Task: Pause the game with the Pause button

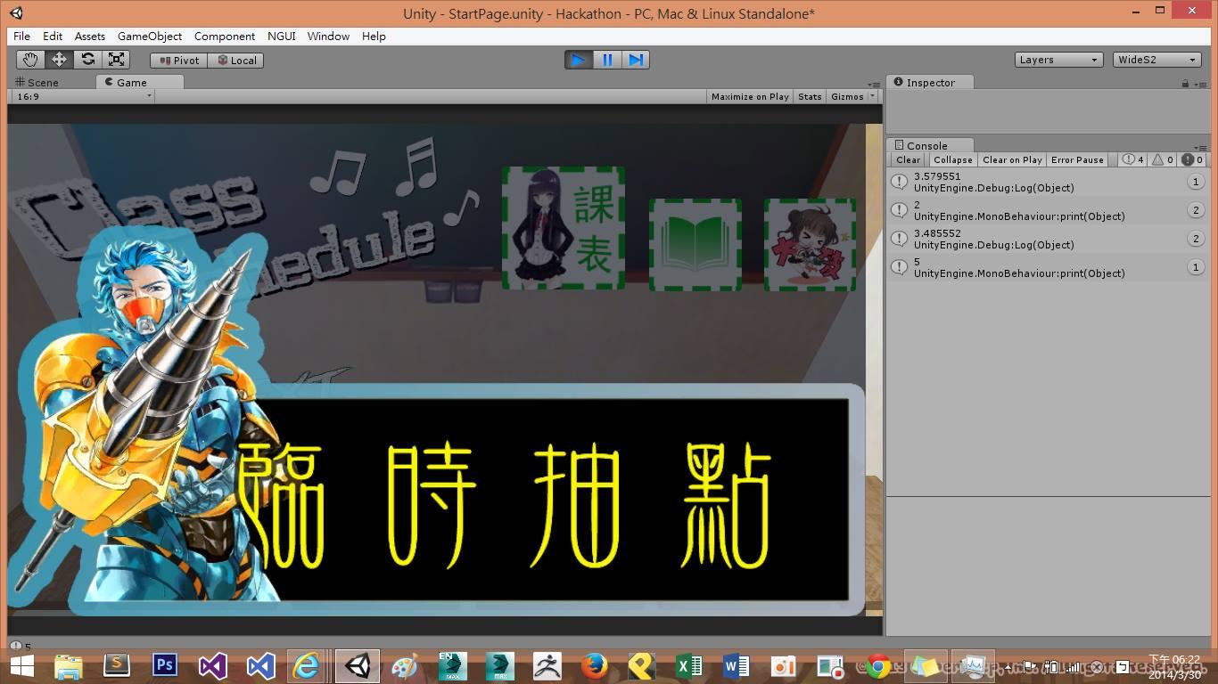Action: (x=607, y=60)
